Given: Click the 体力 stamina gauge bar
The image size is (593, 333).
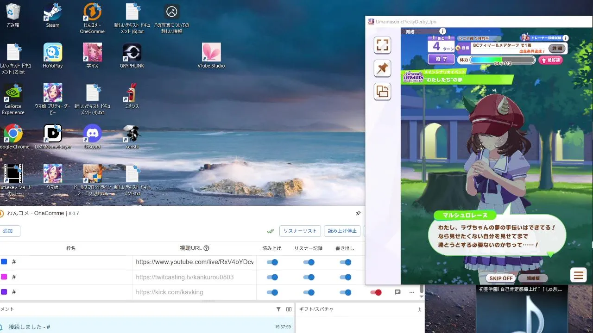Looking at the screenshot, I should tap(503, 60).
